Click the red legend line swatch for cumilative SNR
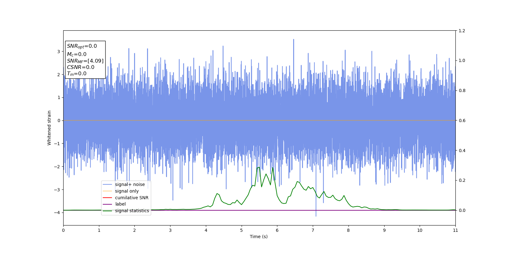Image resolution: width=506 pixels, height=253 pixels. pyautogui.click(x=108, y=198)
